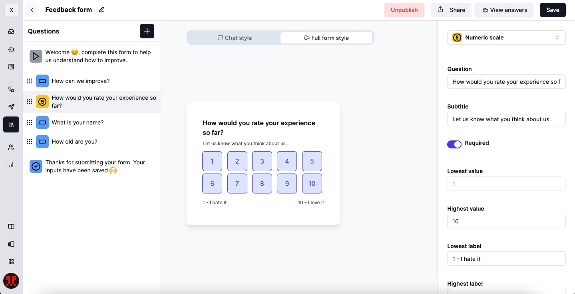Open the book documentation icon
The width and height of the screenshot is (575, 294).
tap(11, 227)
